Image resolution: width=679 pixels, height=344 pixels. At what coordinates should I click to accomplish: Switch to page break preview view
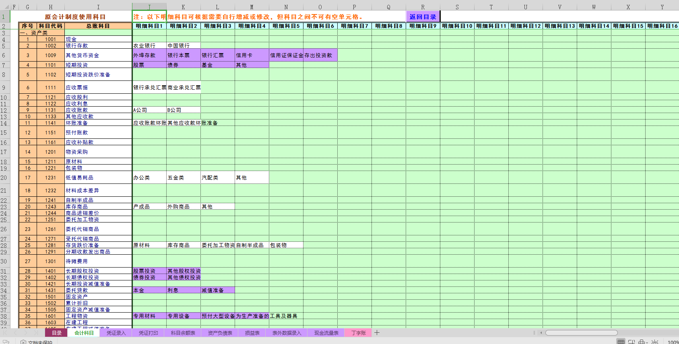pos(632,342)
